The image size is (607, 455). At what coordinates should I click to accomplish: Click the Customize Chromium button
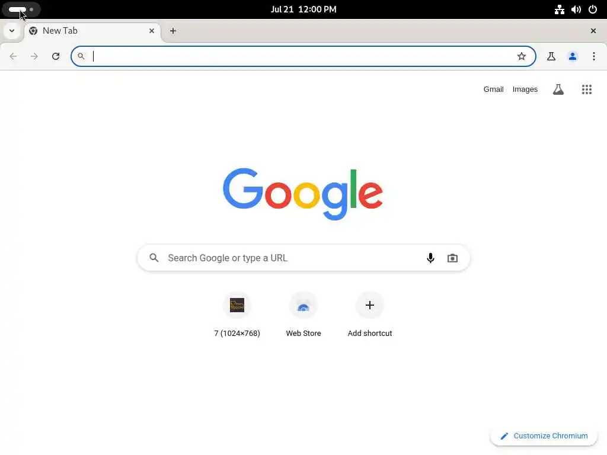(544, 435)
